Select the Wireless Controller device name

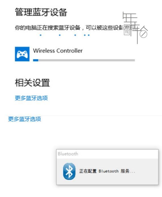pos(58,51)
